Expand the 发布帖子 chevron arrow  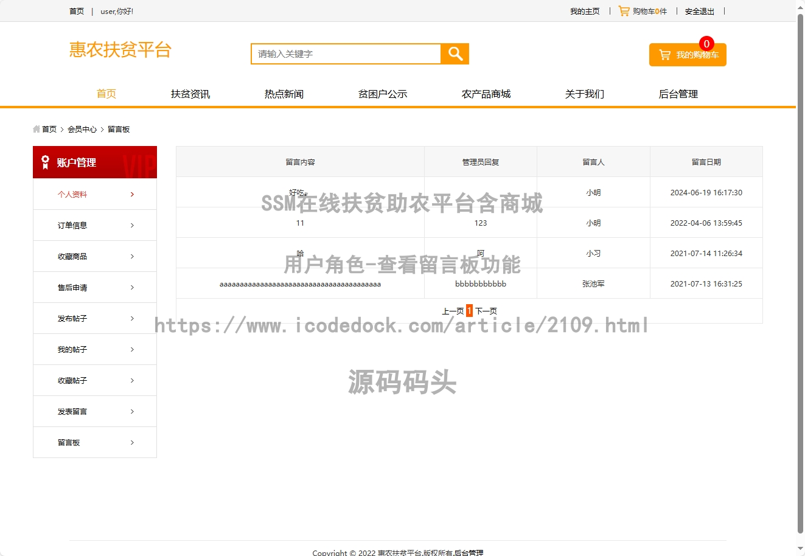pyautogui.click(x=132, y=318)
